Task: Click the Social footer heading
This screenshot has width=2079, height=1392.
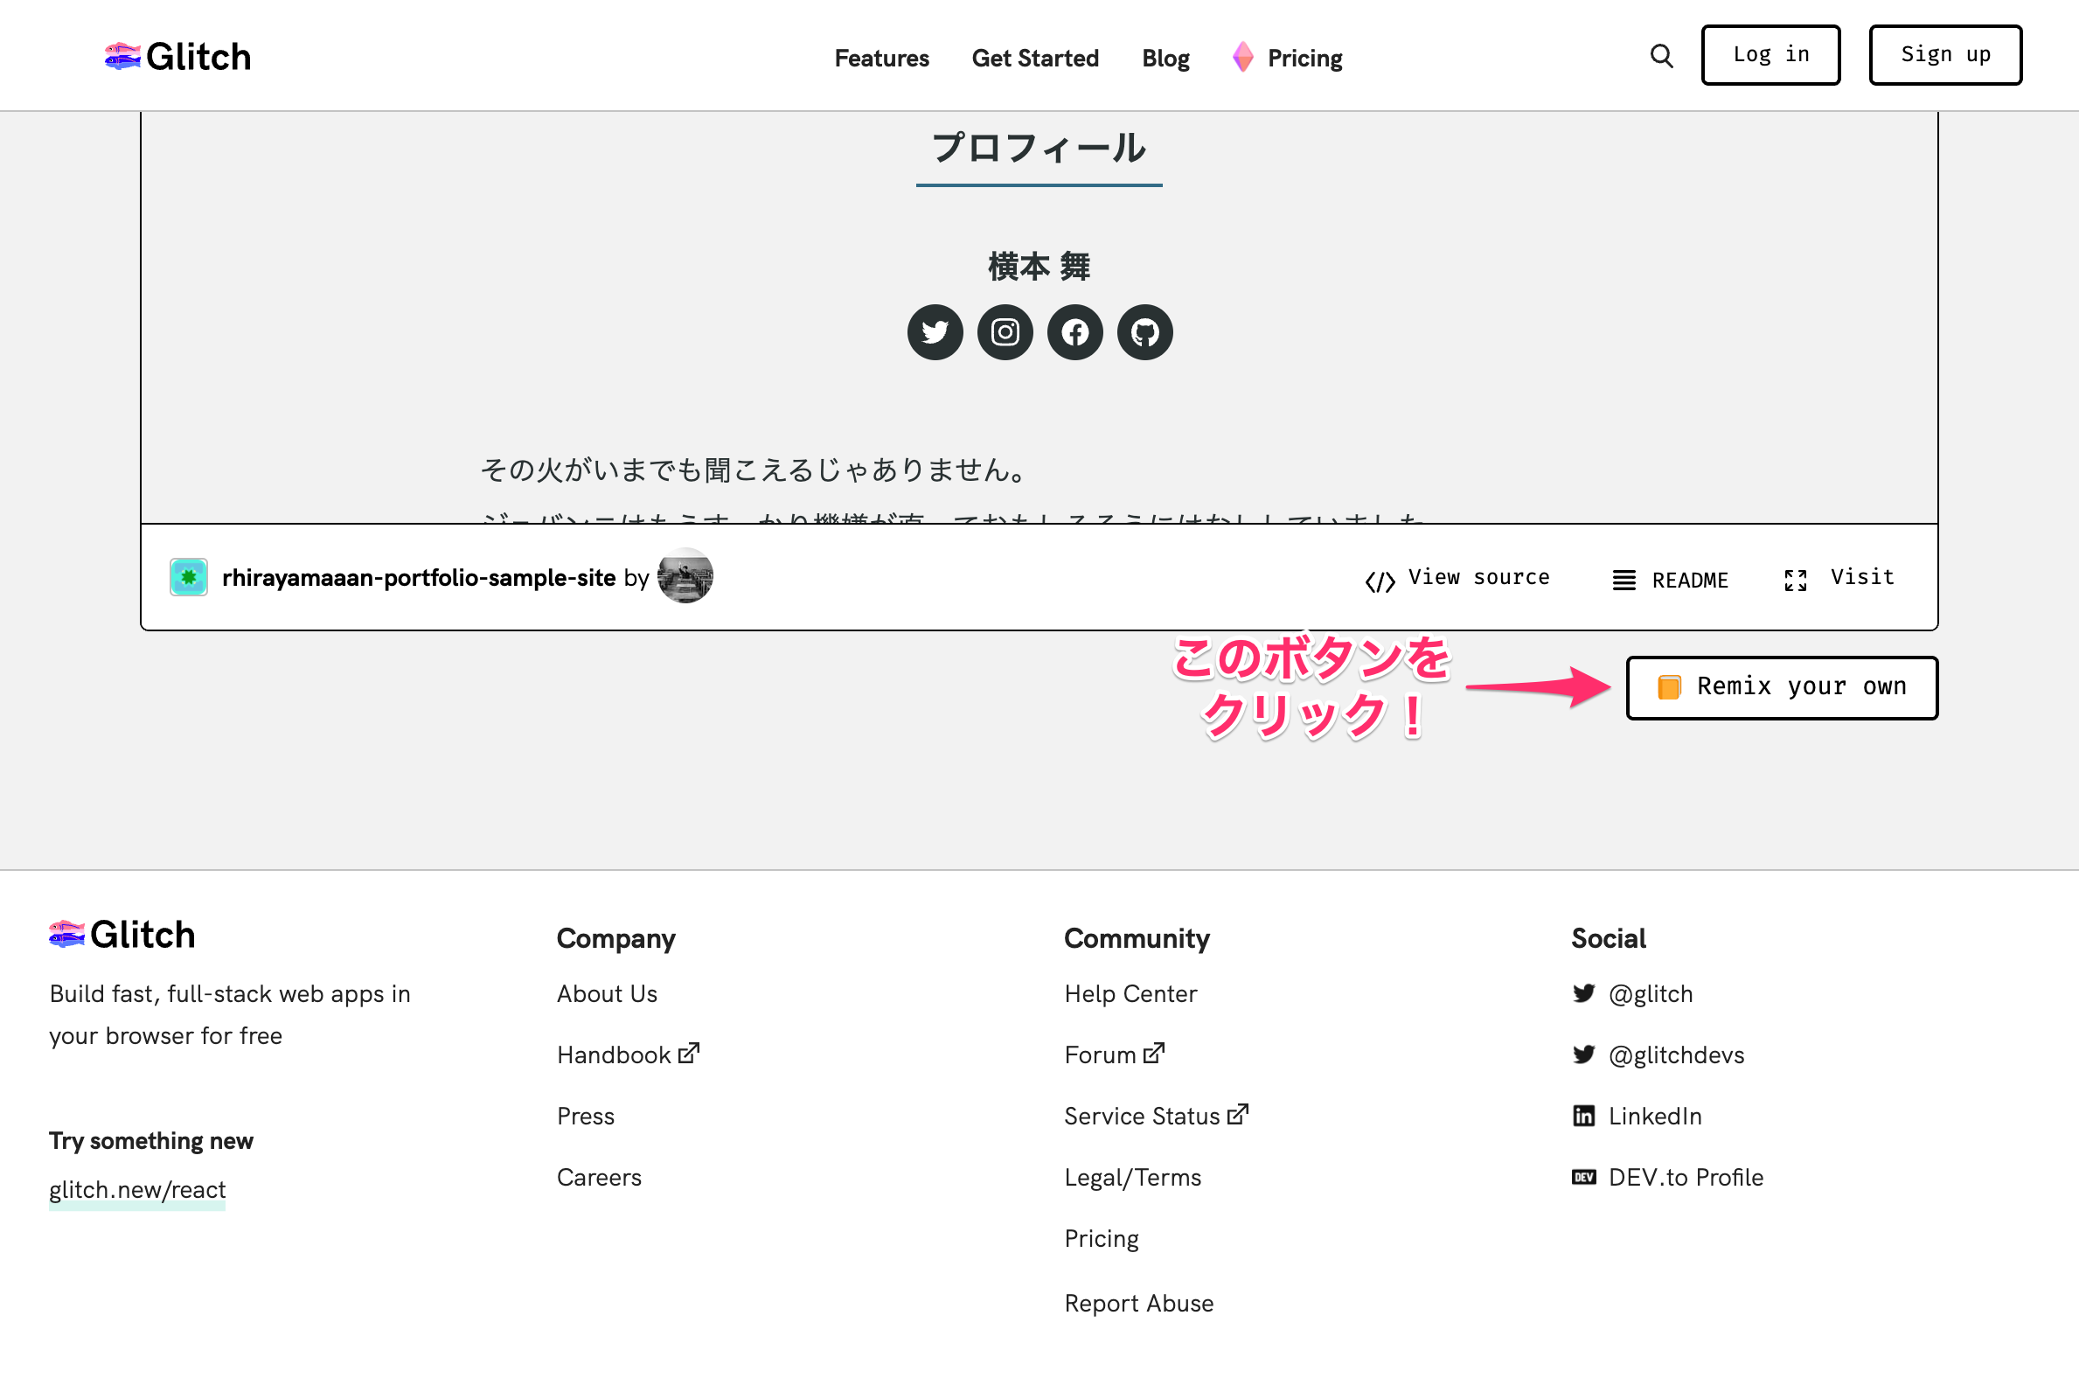Action: pos(1609,938)
